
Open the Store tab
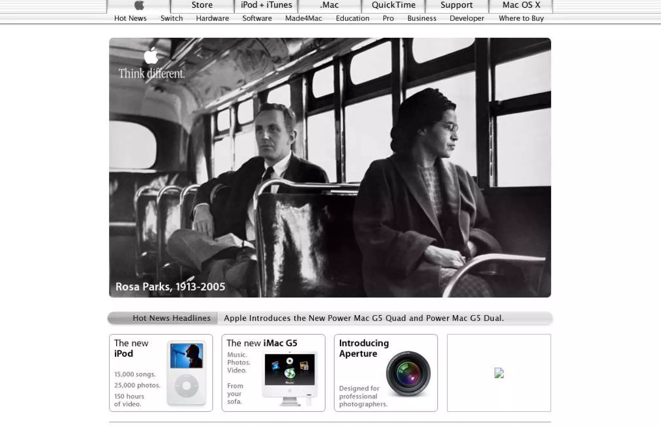pos(202,5)
